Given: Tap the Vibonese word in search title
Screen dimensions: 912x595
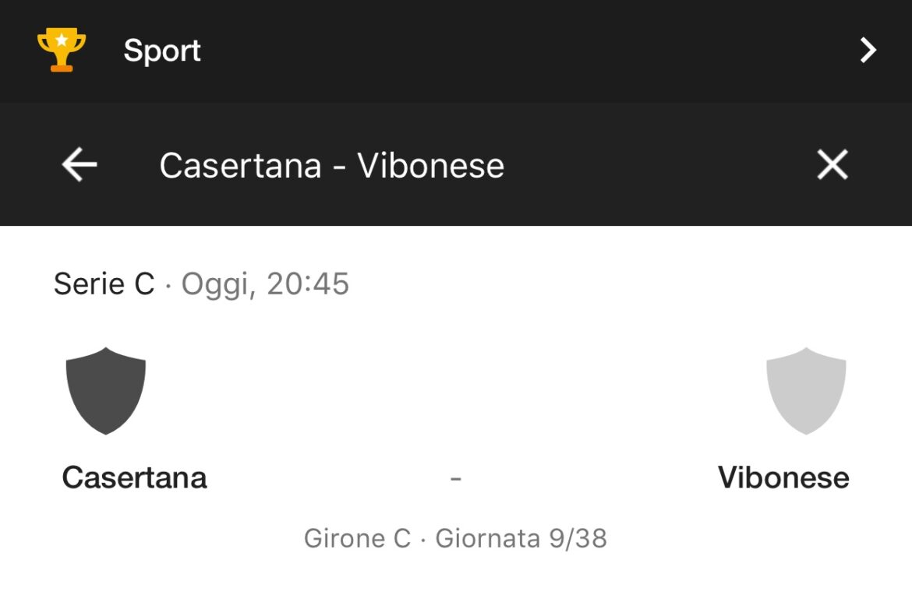Looking at the screenshot, I should pyautogui.click(x=430, y=166).
